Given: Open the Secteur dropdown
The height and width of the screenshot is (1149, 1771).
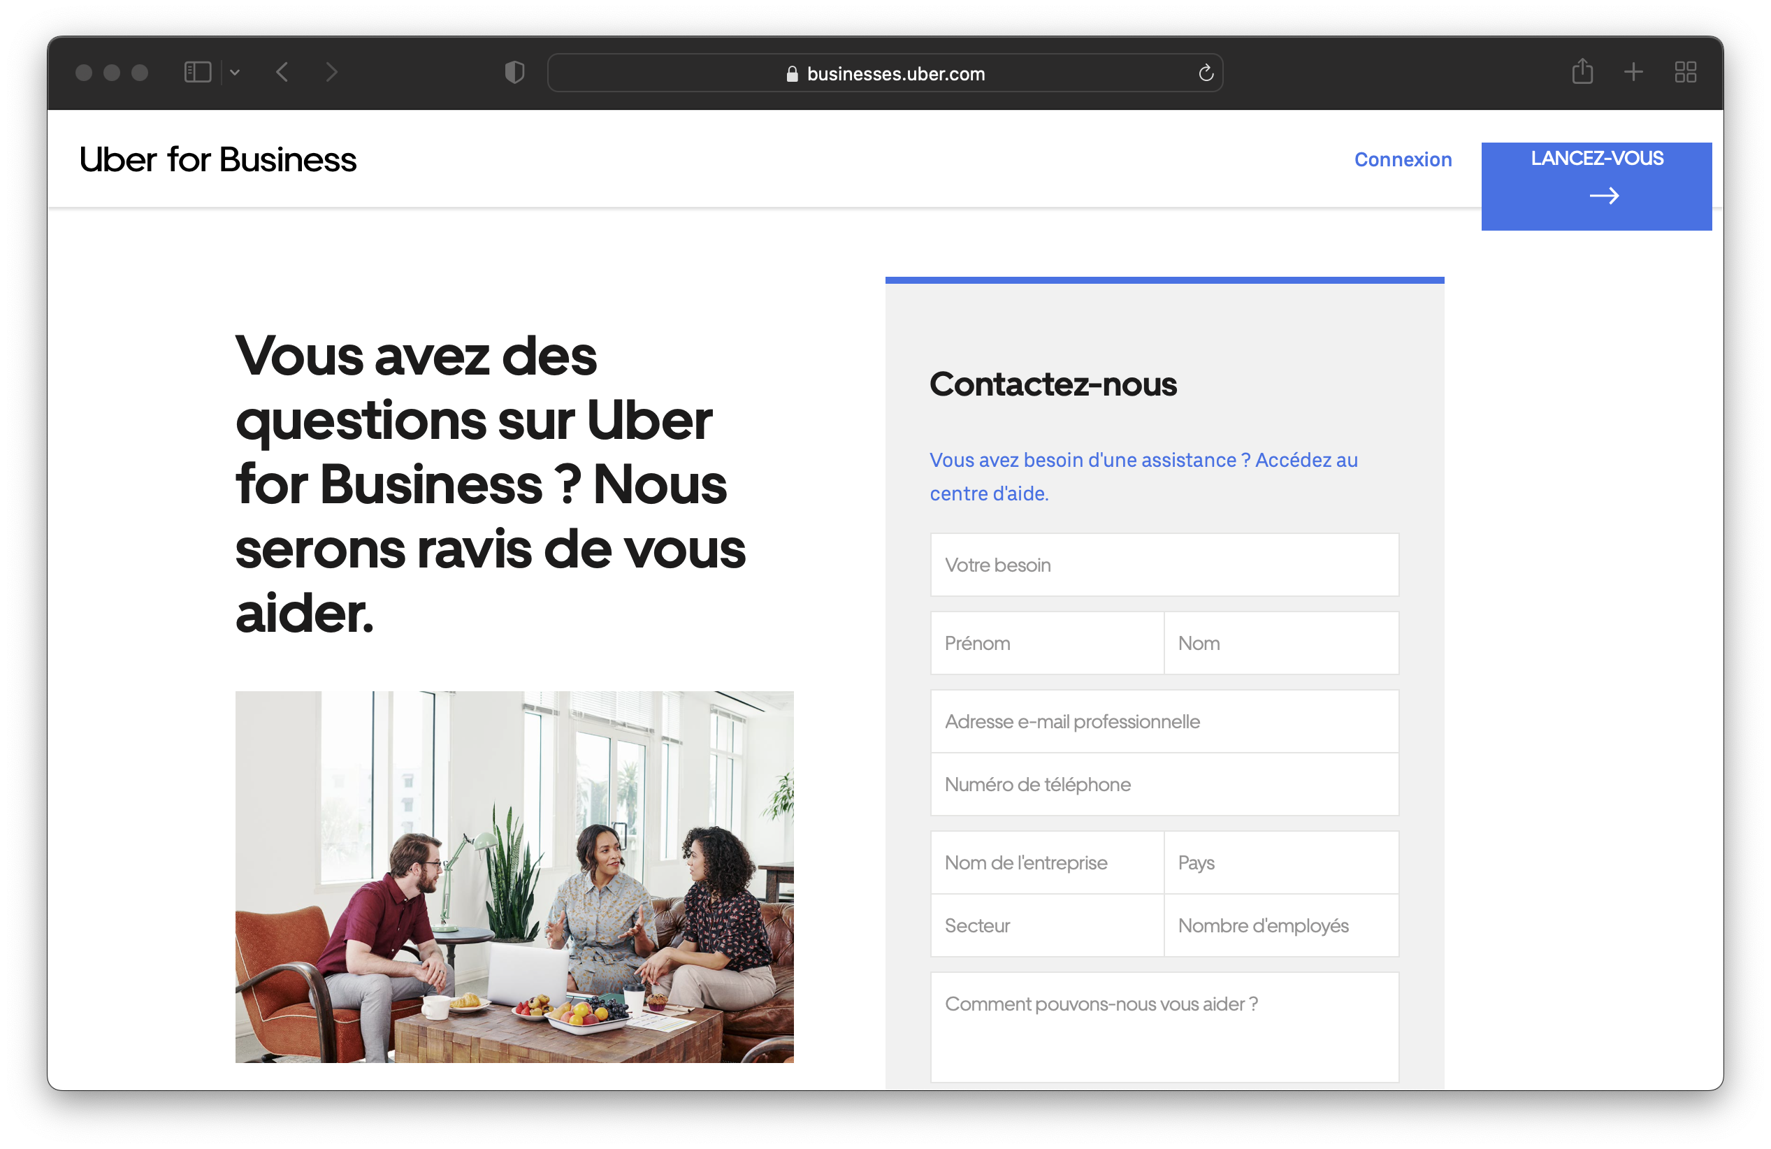Looking at the screenshot, I should pyautogui.click(x=1047, y=926).
